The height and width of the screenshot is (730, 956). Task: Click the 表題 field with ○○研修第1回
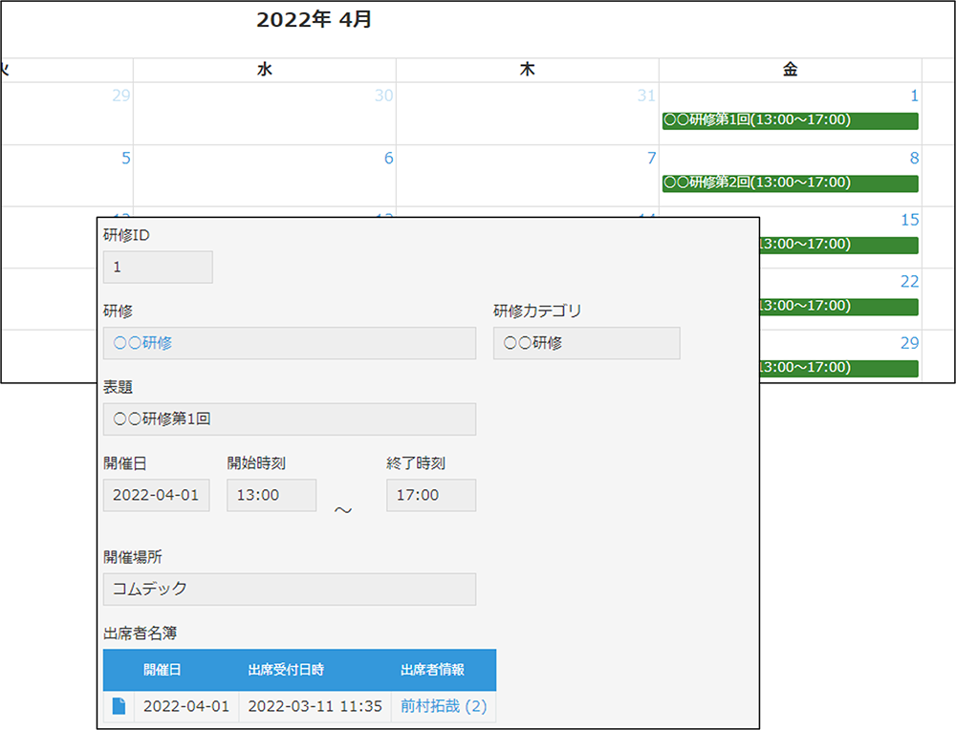point(289,419)
